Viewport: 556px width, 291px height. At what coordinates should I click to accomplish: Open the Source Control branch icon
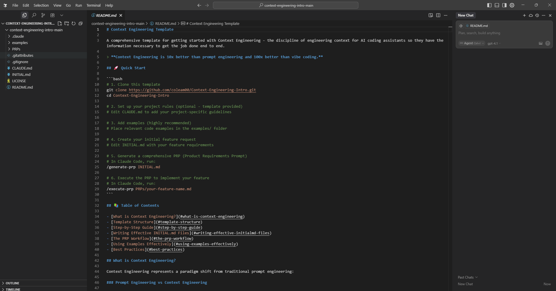(43, 15)
